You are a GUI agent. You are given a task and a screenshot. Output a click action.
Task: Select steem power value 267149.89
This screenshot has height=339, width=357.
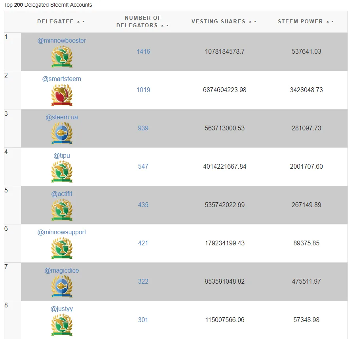(306, 205)
